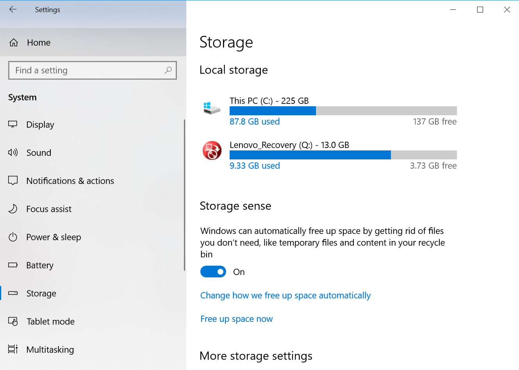Open 'Change how we free up space automatically'
This screenshot has height=370, width=519.
pos(285,295)
